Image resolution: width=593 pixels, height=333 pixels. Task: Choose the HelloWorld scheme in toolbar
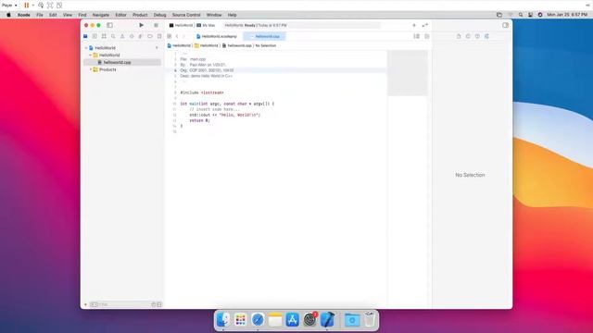point(182,25)
